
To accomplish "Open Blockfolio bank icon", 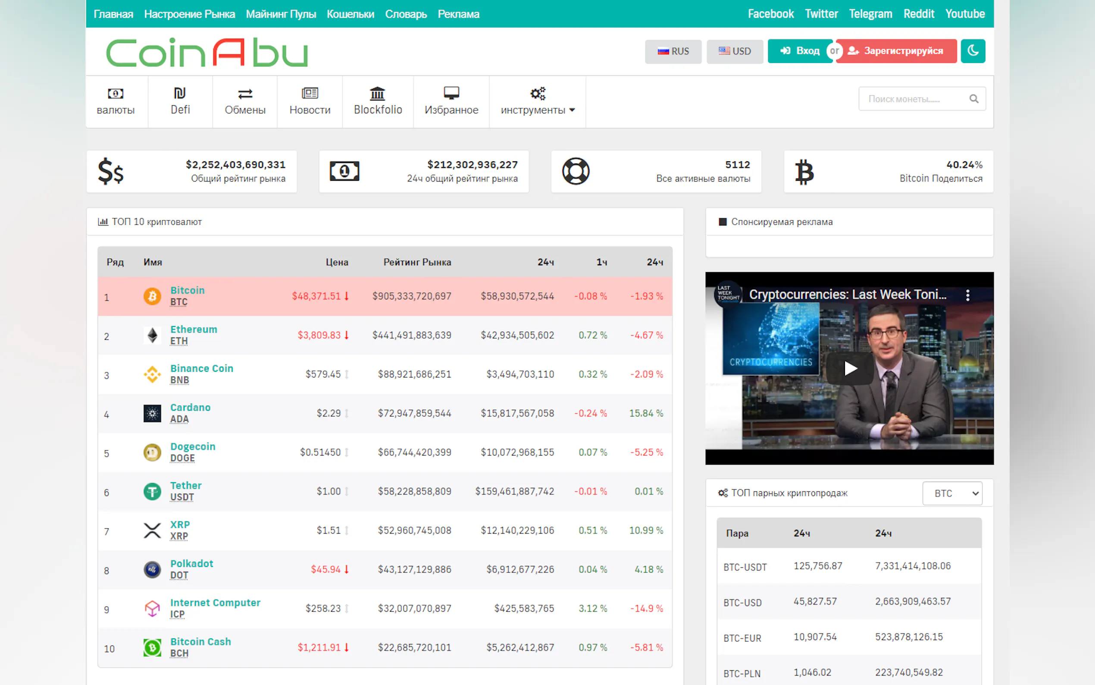I will point(377,93).
